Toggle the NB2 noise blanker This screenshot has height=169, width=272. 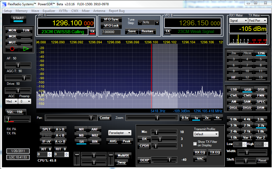[95, 135]
